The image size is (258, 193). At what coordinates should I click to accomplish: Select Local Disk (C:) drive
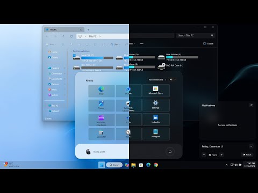(93, 58)
